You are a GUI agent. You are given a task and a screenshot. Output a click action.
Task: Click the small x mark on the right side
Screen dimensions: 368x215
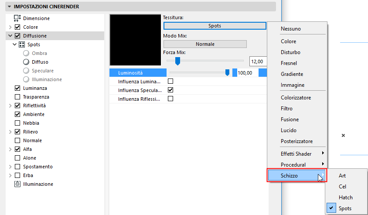[343, 136]
